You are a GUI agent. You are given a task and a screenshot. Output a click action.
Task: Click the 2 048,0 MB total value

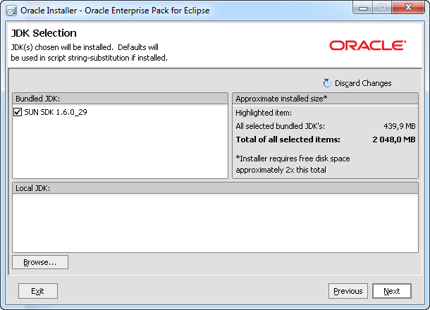394,139
